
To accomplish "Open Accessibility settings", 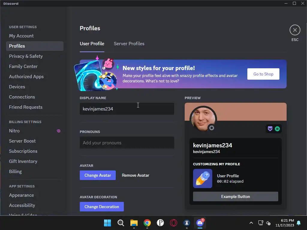I will [35, 205].
